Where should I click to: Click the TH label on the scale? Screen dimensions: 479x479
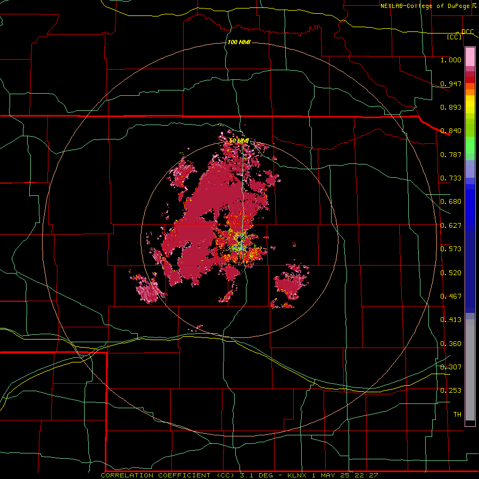click(x=457, y=415)
